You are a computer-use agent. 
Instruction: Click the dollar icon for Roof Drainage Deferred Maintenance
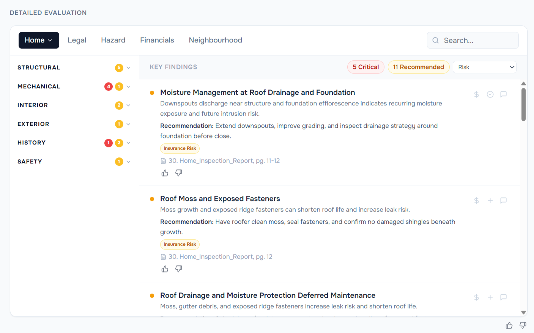476,297
